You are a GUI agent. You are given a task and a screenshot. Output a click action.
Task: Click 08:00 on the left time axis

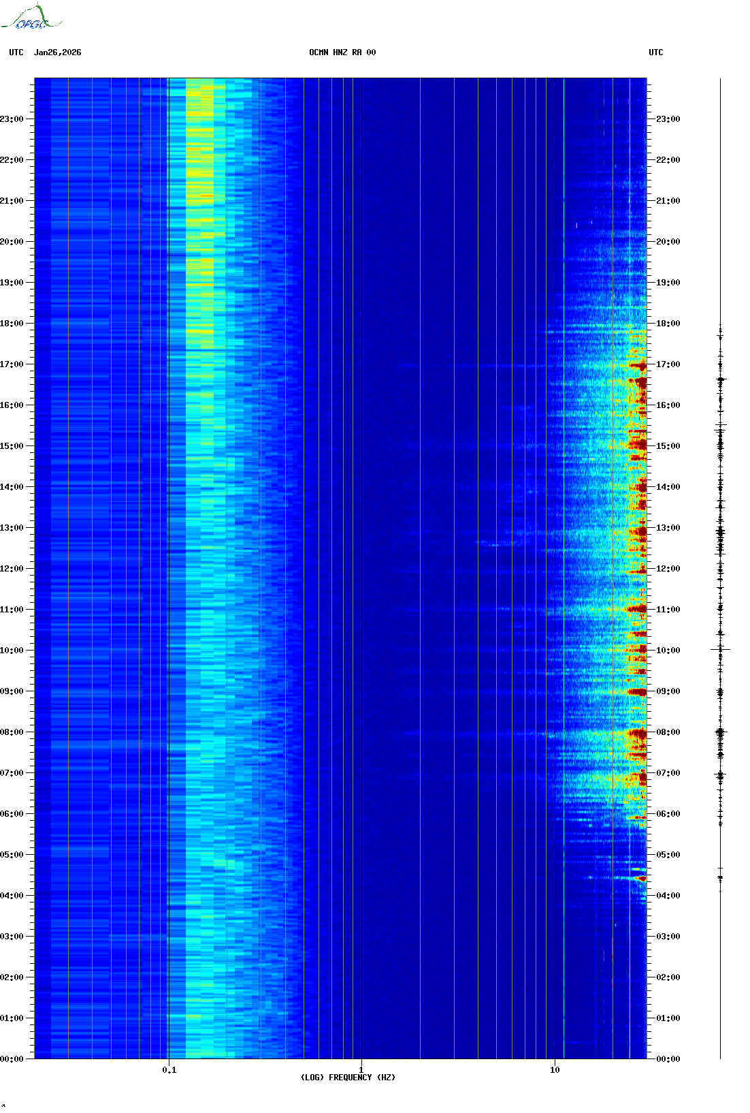12,732
